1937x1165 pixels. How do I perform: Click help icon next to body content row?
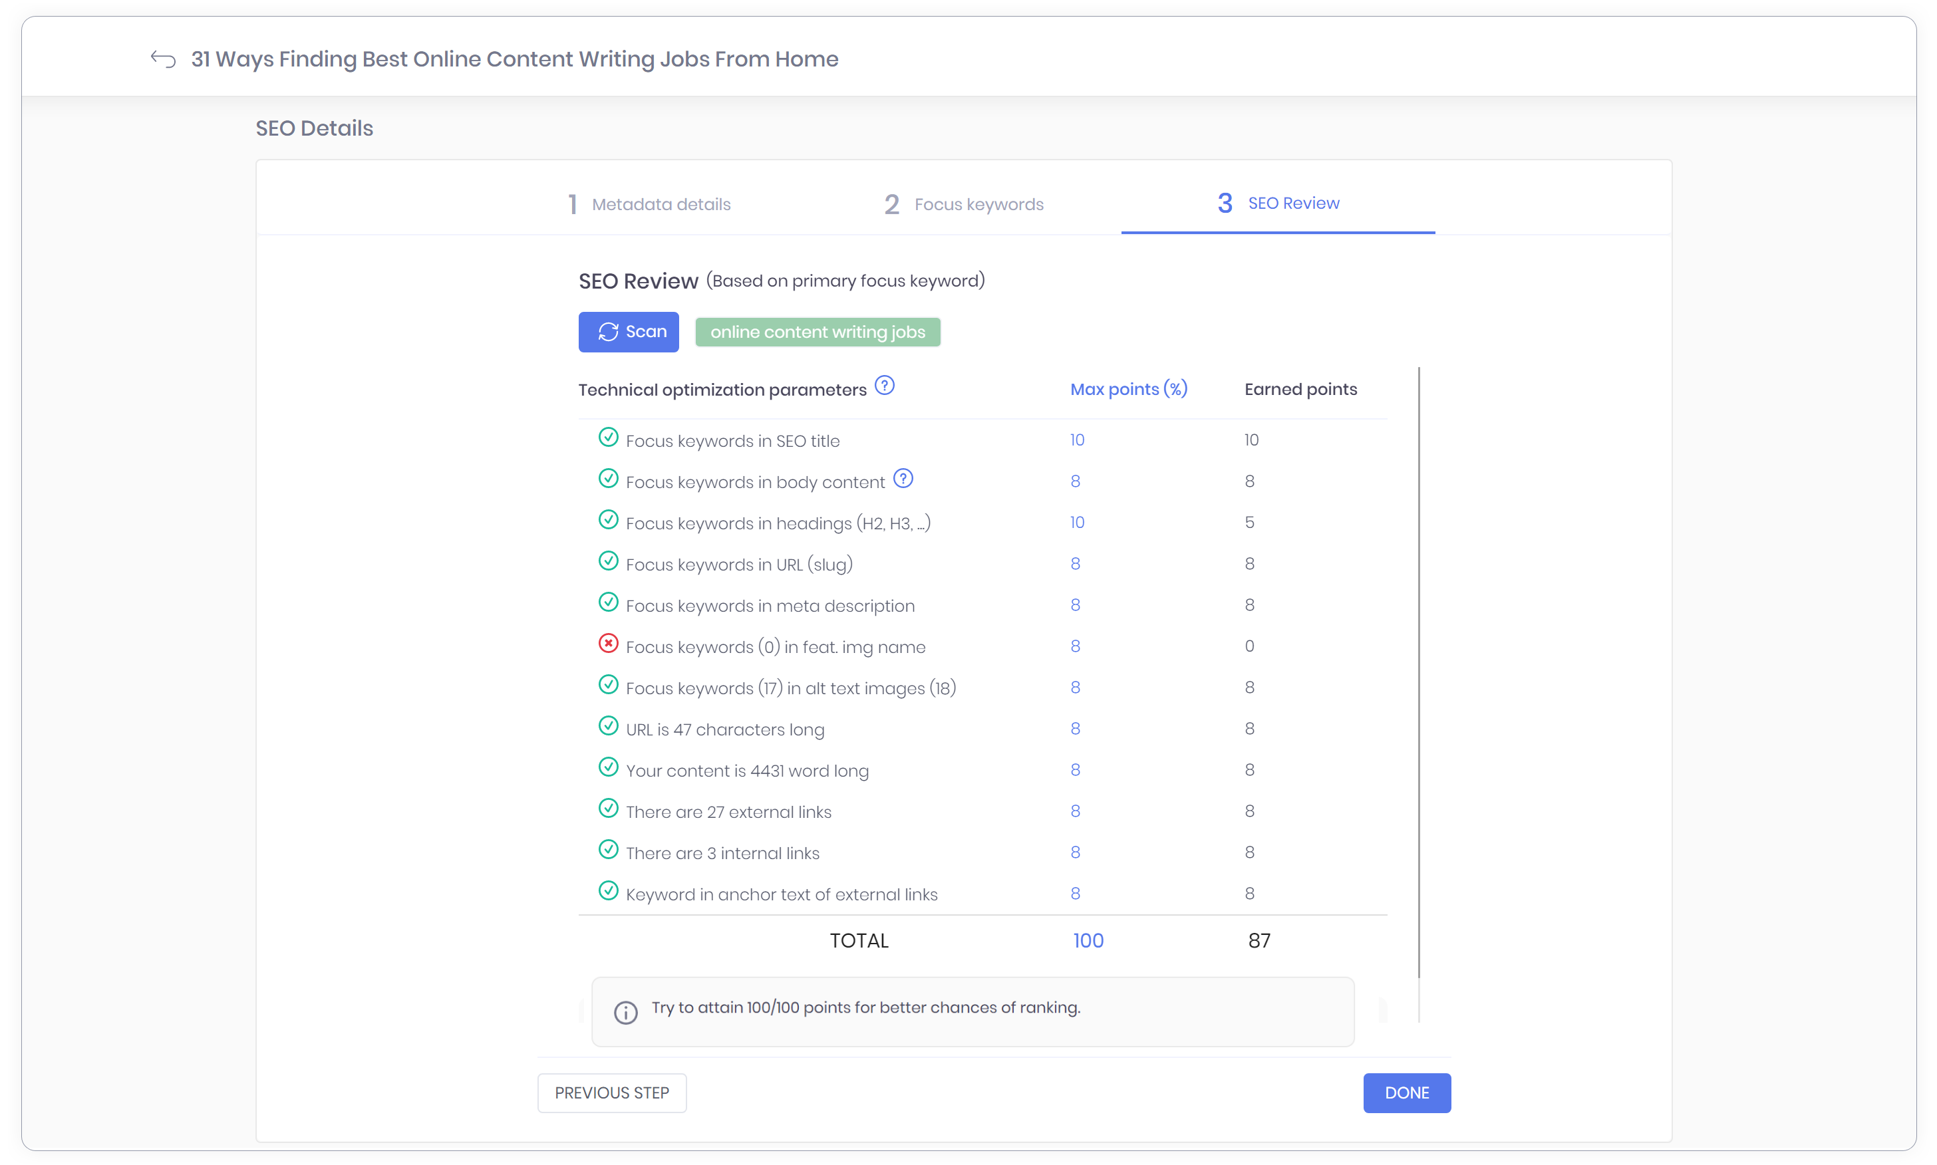[903, 479]
